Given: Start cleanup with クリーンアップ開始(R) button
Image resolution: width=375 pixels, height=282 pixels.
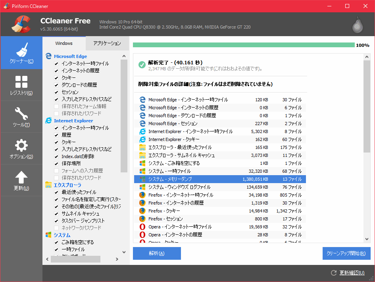Looking at the screenshot, I should point(346,253).
